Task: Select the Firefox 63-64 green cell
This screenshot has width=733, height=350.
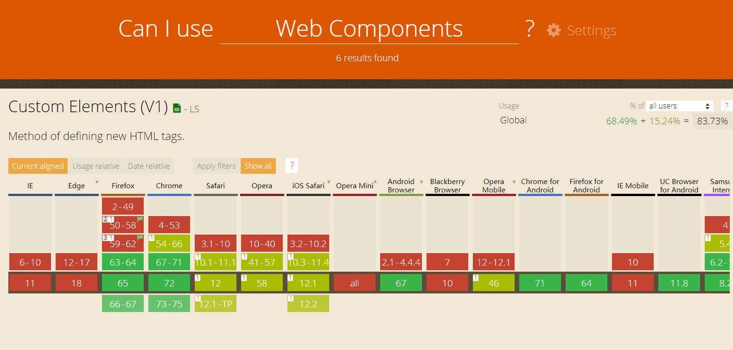Action: click(123, 262)
